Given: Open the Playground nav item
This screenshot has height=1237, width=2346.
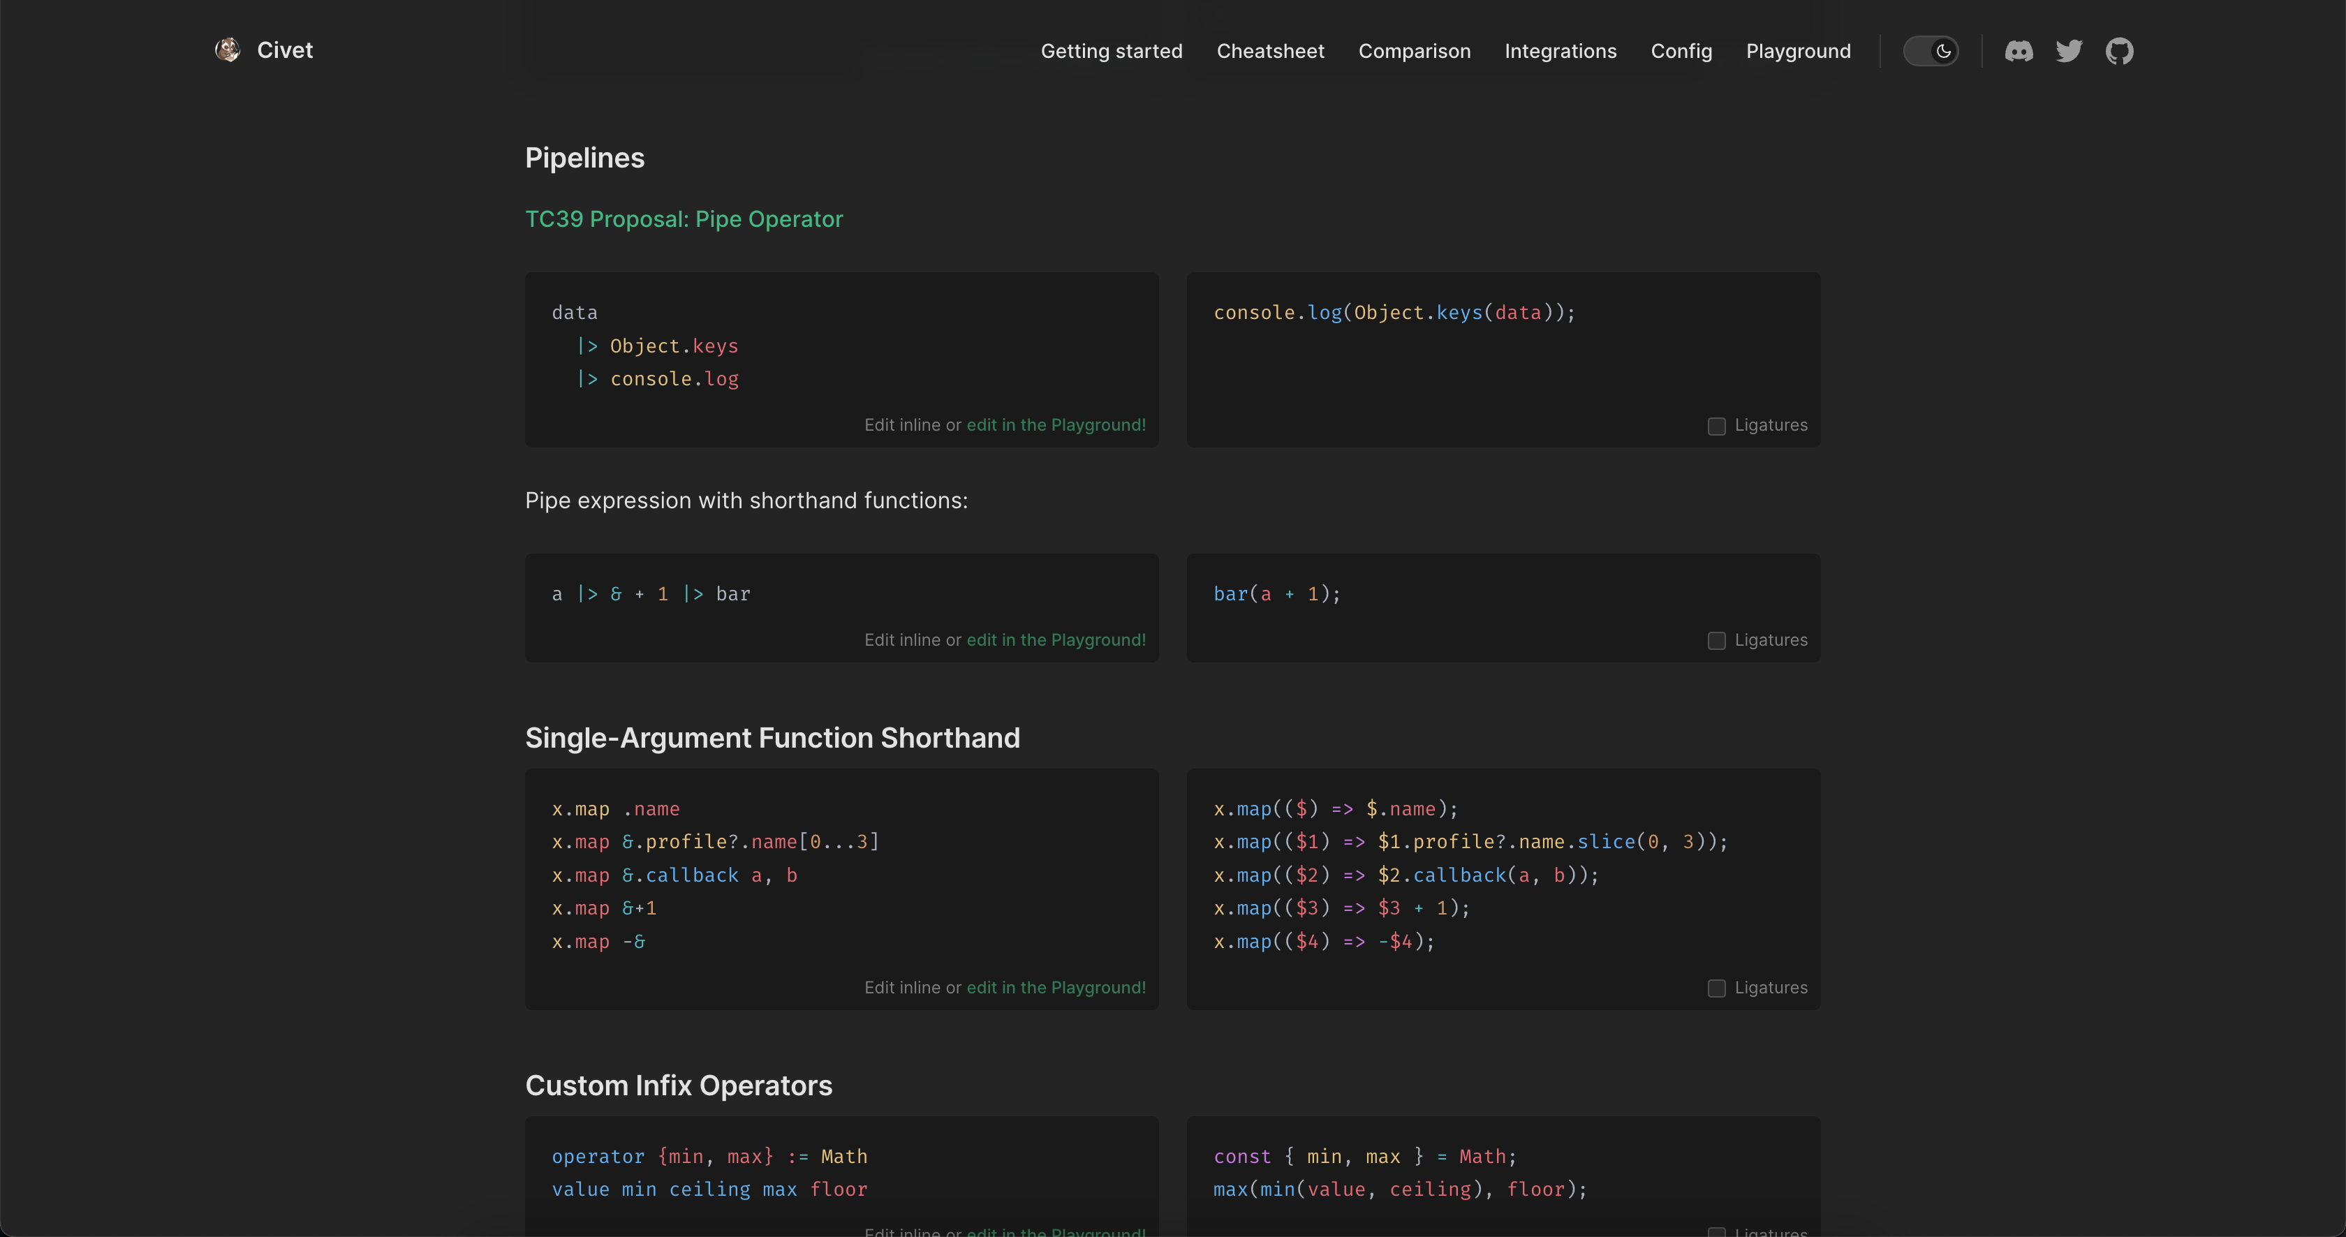Looking at the screenshot, I should click(x=1798, y=51).
